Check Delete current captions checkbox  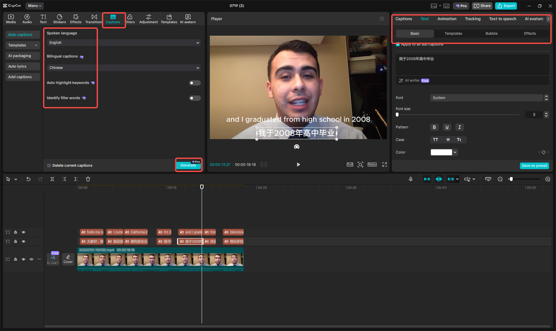click(x=49, y=165)
